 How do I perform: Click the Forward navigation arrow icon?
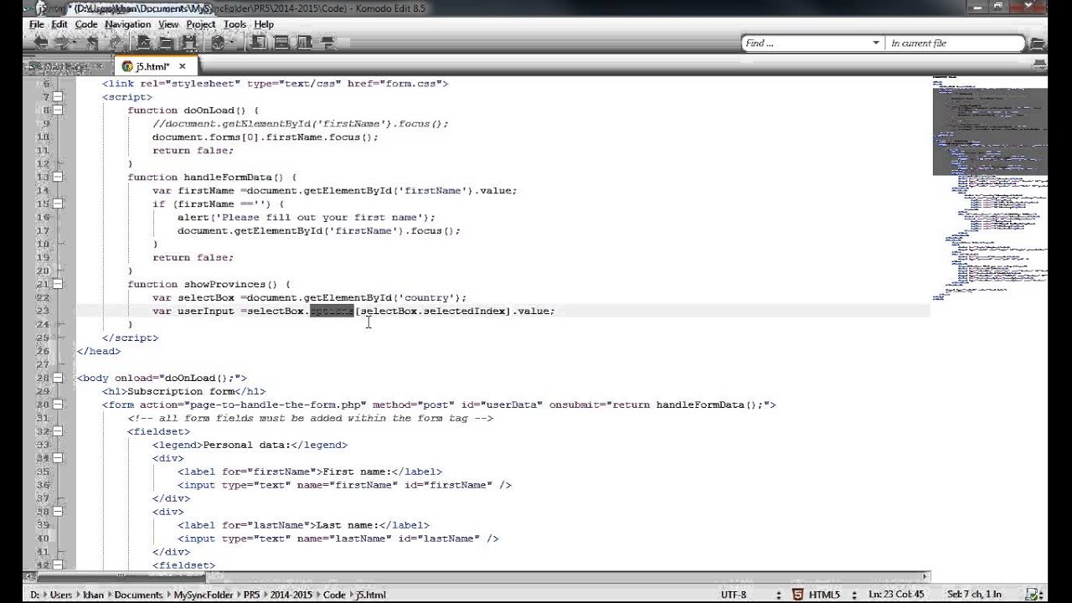[63, 43]
